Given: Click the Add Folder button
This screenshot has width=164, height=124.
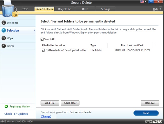Looking at the screenshot, I should pos(70,103).
